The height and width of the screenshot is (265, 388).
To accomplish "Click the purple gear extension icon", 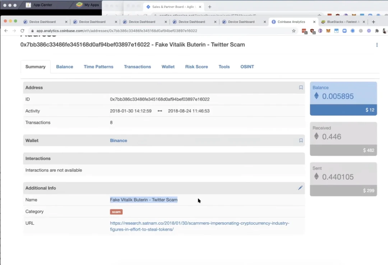I will coord(369,31).
